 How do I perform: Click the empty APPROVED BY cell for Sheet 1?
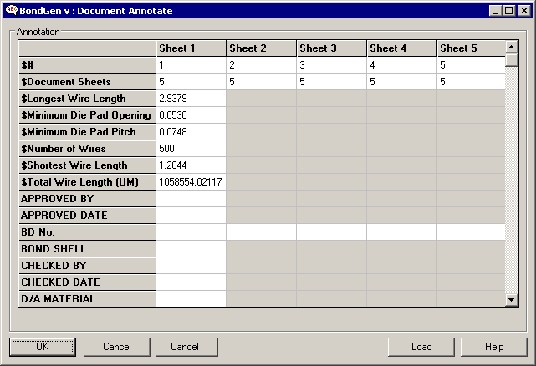click(191, 199)
